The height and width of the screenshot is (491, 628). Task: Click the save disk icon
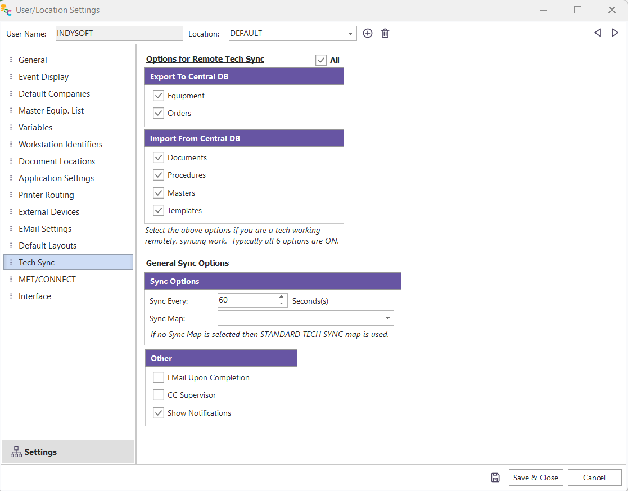click(495, 478)
